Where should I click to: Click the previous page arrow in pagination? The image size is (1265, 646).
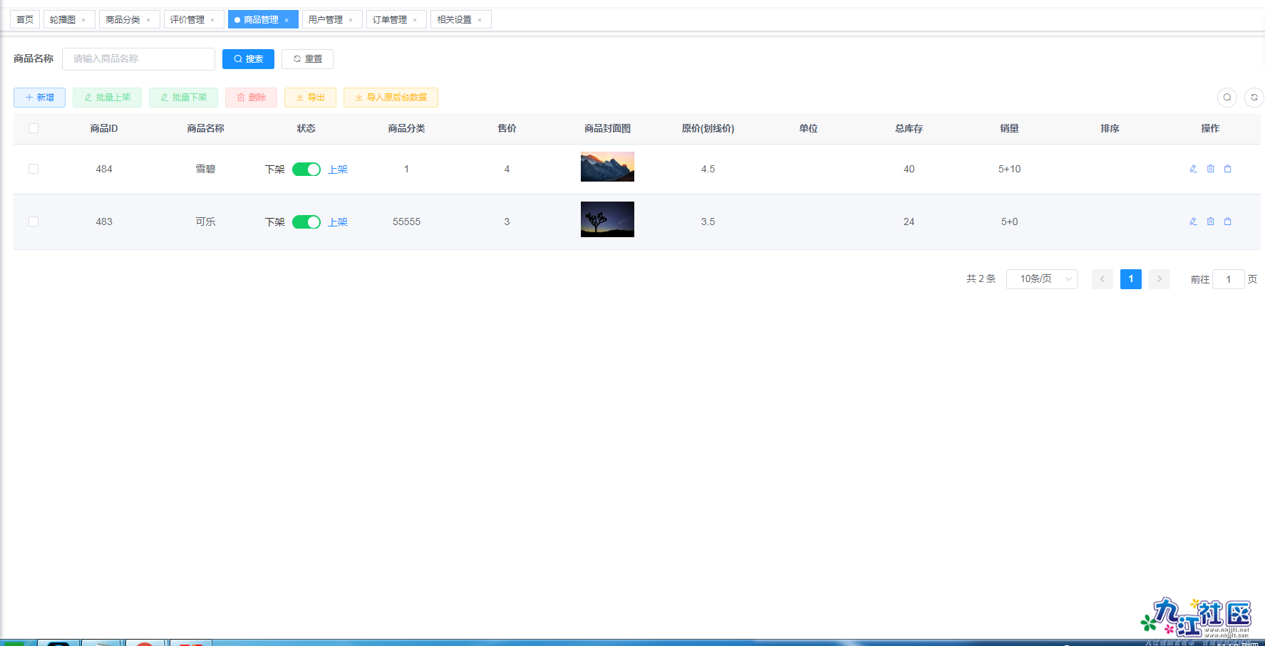pos(1102,279)
